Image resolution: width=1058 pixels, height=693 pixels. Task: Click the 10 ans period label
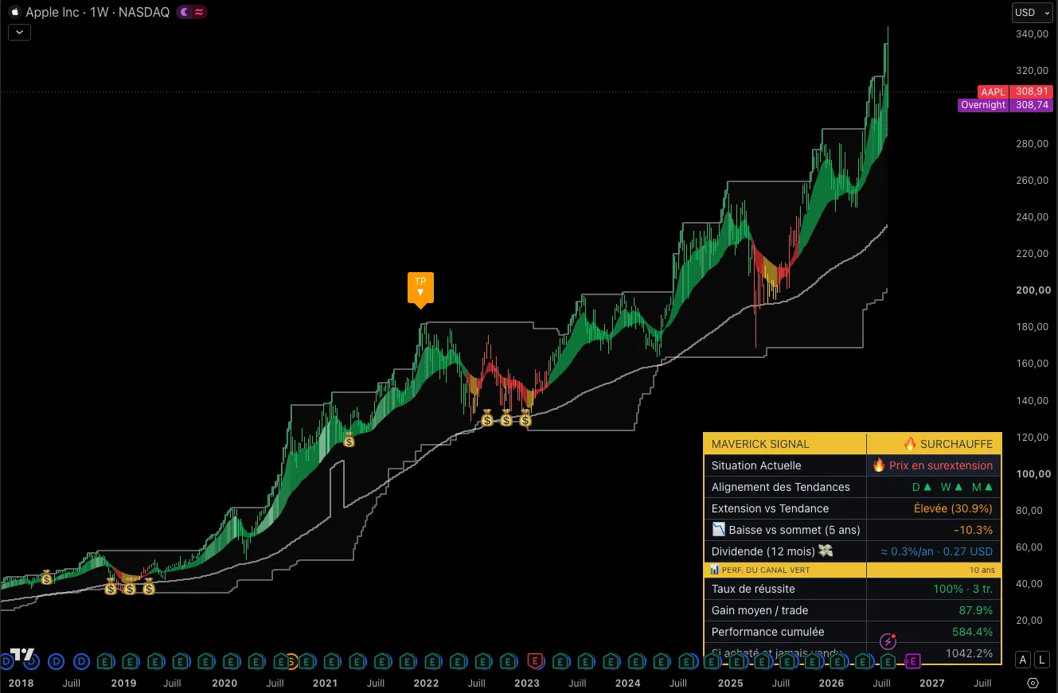pyautogui.click(x=981, y=570)
